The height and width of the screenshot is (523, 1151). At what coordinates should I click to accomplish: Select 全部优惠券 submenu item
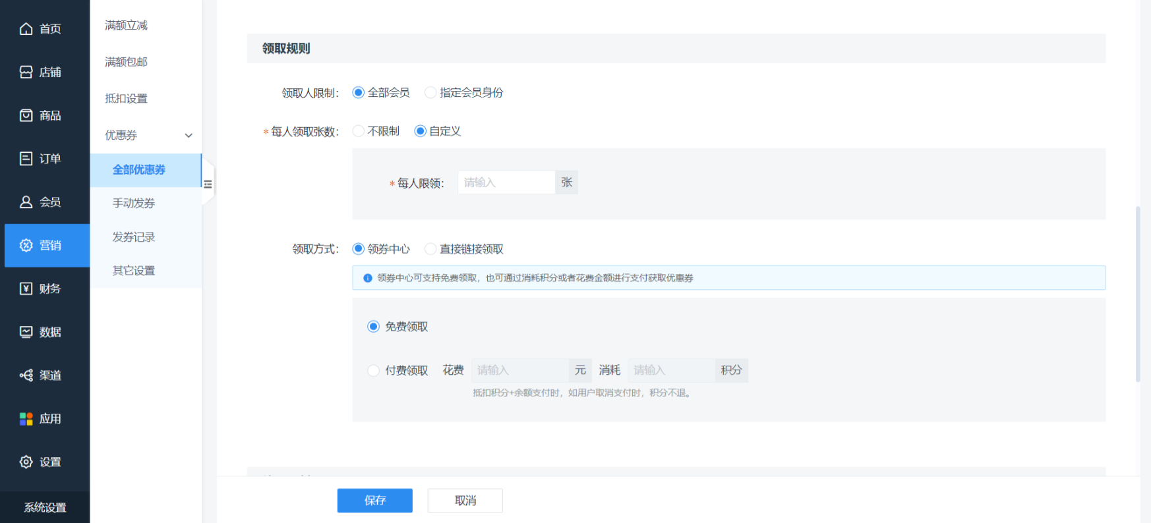(146, 170)
